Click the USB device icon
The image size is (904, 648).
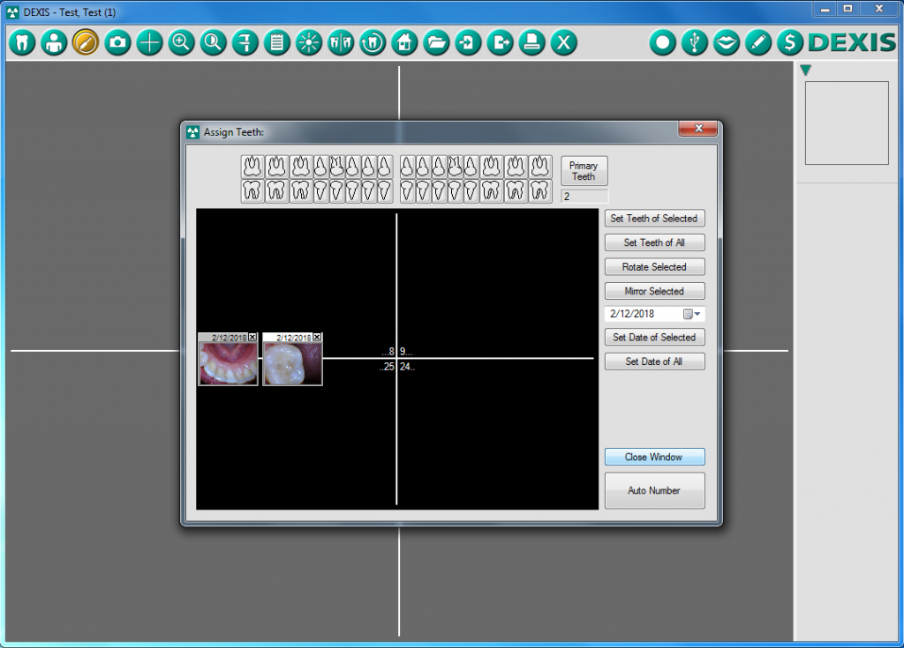point(695,42)
